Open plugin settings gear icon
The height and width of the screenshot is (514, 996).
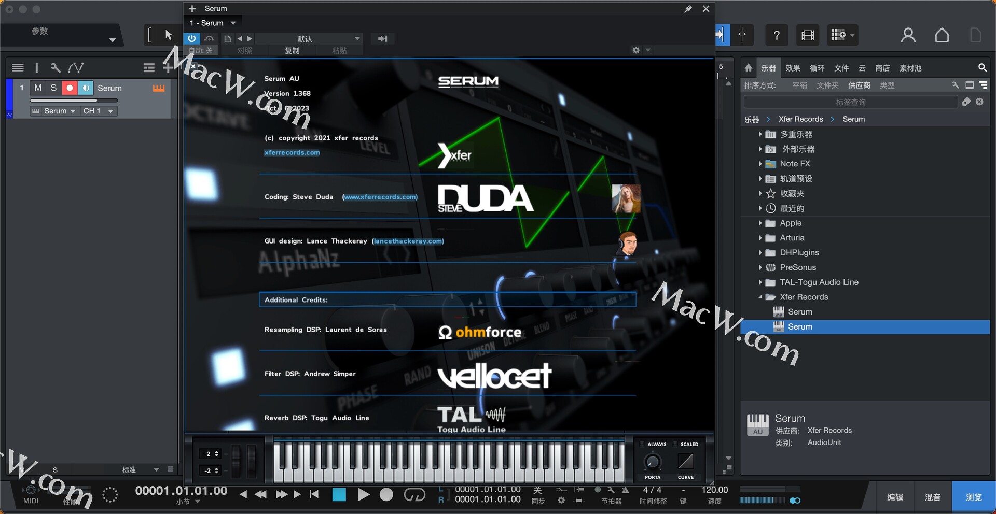coord(636,50)
